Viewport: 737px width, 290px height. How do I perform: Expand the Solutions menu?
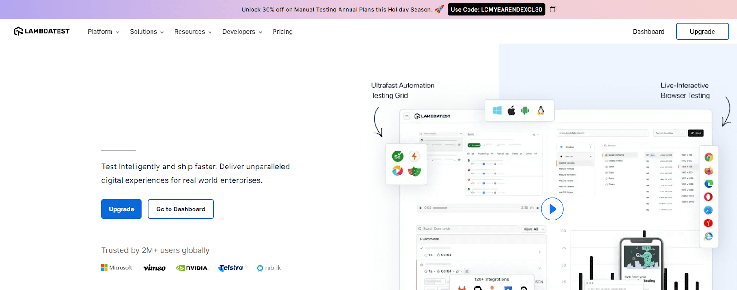click(147, 32)
